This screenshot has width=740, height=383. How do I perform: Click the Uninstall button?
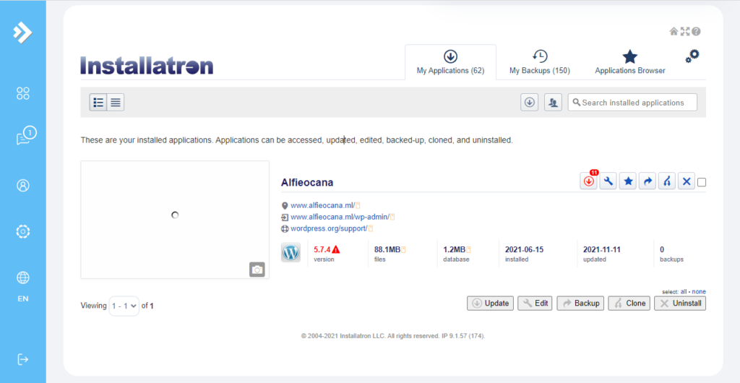click(x=680, y=304)
